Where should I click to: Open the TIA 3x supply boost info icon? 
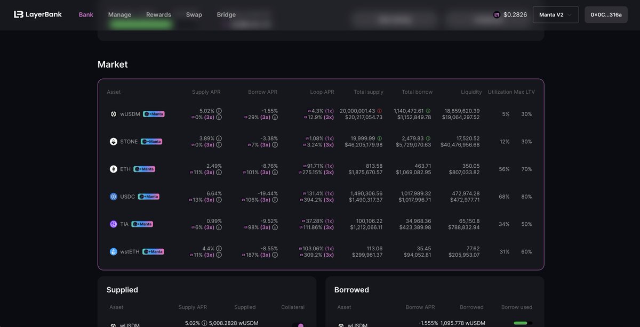219,227
